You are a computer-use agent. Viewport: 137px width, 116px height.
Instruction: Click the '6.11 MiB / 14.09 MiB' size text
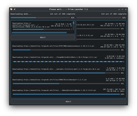point(115,79)
